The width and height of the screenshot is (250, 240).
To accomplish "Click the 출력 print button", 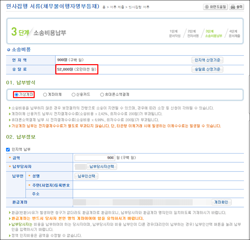I will 236,7.
